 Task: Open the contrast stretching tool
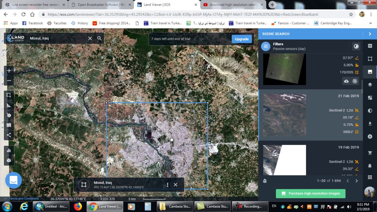(x=370, y=111)
